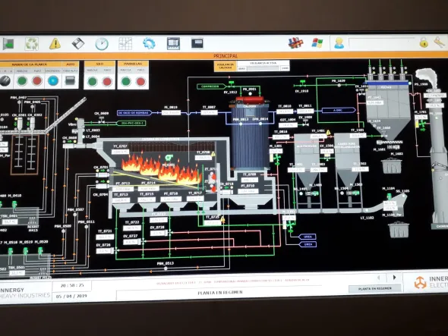Open the blue gear settings icon
Image resolution: width=448 pixels, height=336 pixels.
149,43
